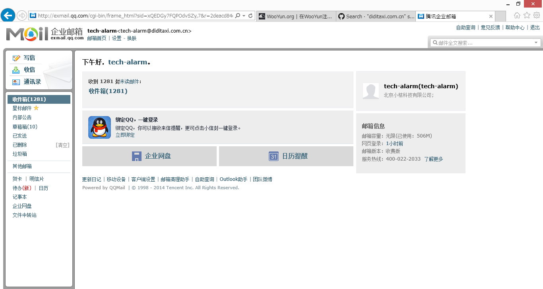Open main panel 收件箱(1281) link
This screenshot has width=543, height=289.
(108, 91)
